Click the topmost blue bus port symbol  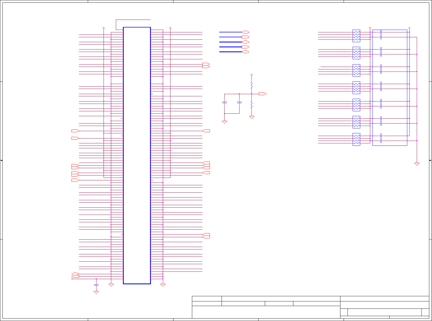(x=245, y=32)
